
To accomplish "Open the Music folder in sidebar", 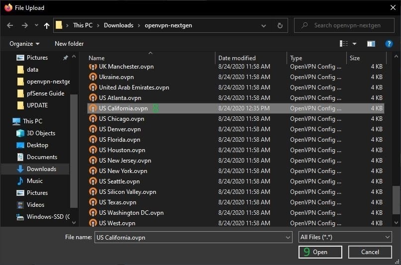I will 34,181.
